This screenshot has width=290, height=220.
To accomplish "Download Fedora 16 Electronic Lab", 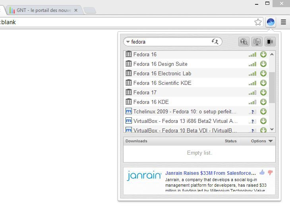I will pyautogui.click(x=263, y=73).
